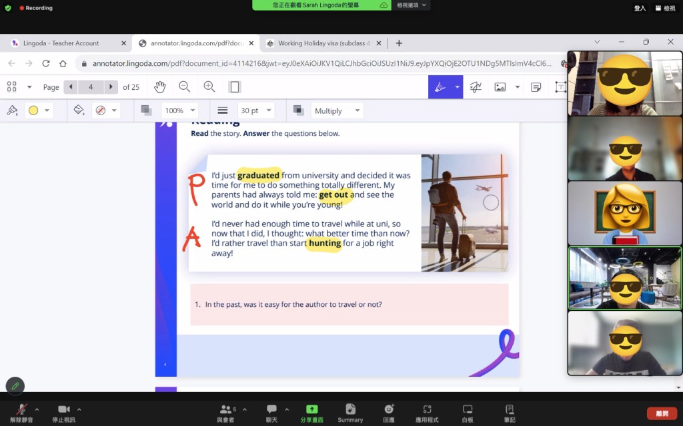Click the yellow stroke color swatch
This screenshot has height=426, width=683.
(33, 110)
